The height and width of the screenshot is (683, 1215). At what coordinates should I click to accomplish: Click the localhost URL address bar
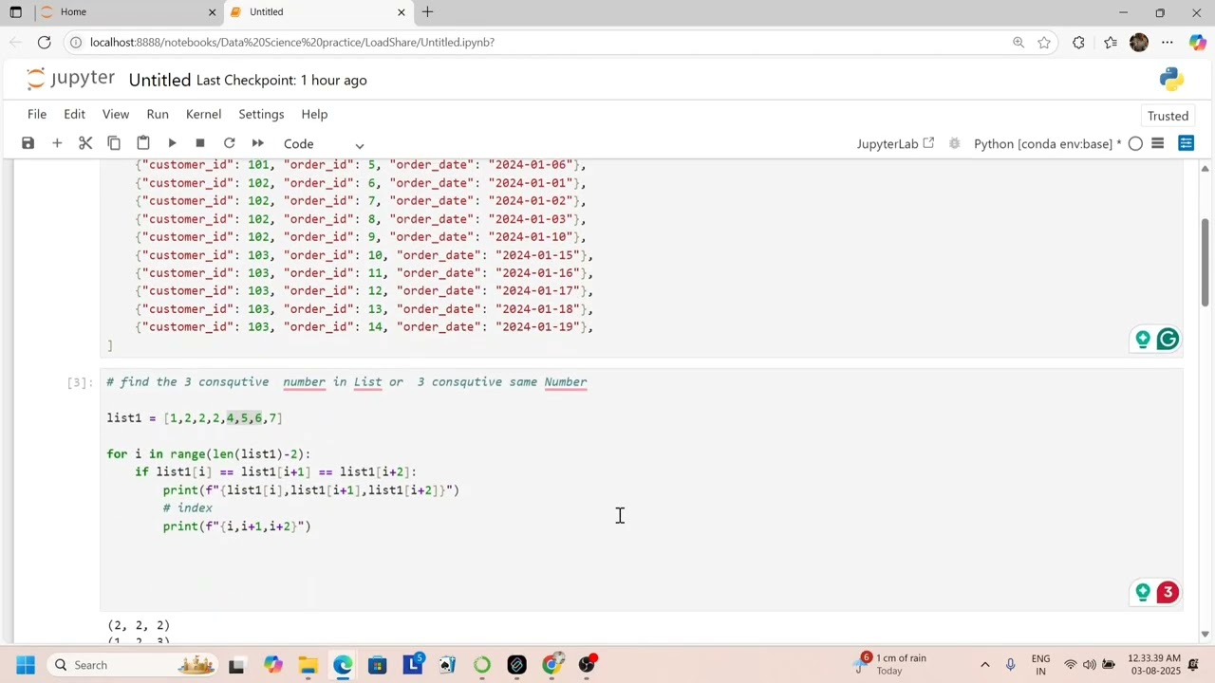point(292,42)
